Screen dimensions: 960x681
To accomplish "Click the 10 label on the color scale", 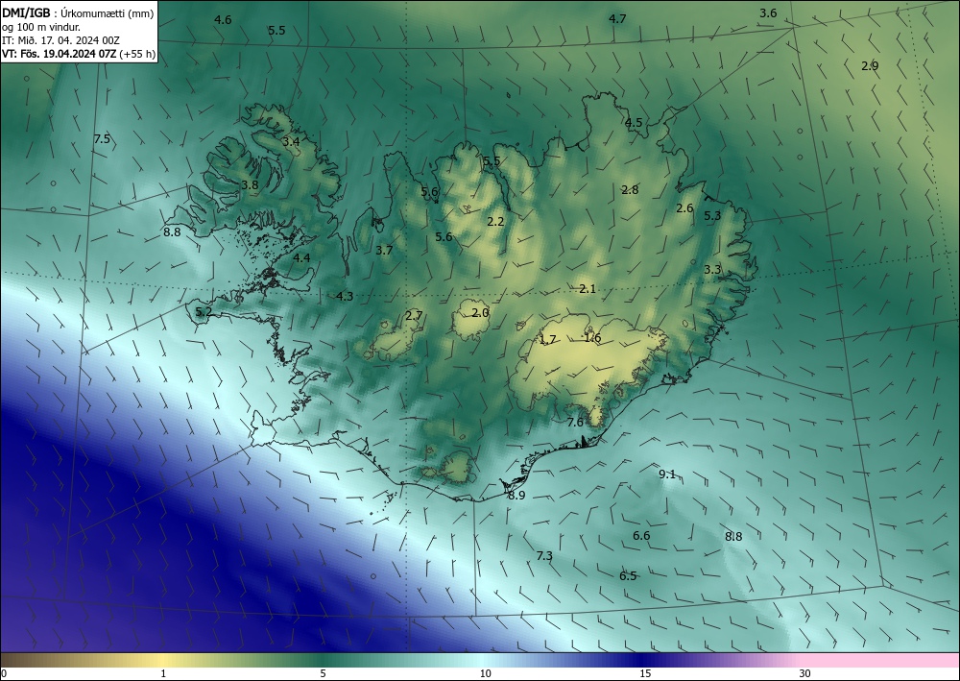I will pos(485,673).
